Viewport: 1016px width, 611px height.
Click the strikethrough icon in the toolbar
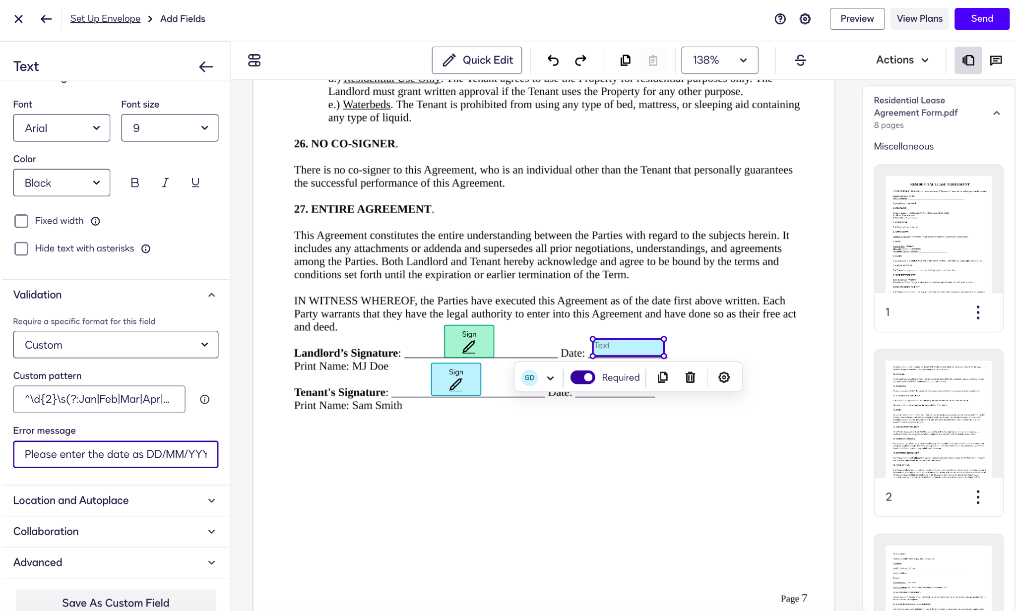800,60
